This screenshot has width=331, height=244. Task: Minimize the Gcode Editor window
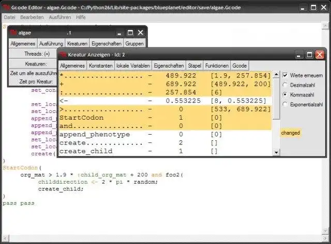303,8
